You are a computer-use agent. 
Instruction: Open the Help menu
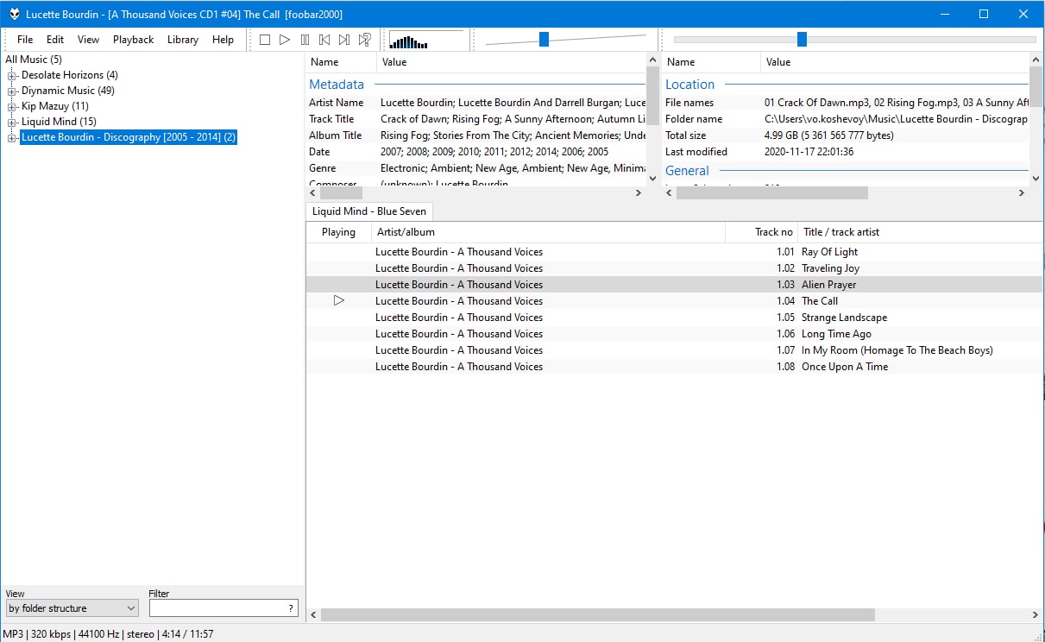click(x=223, y=40)
